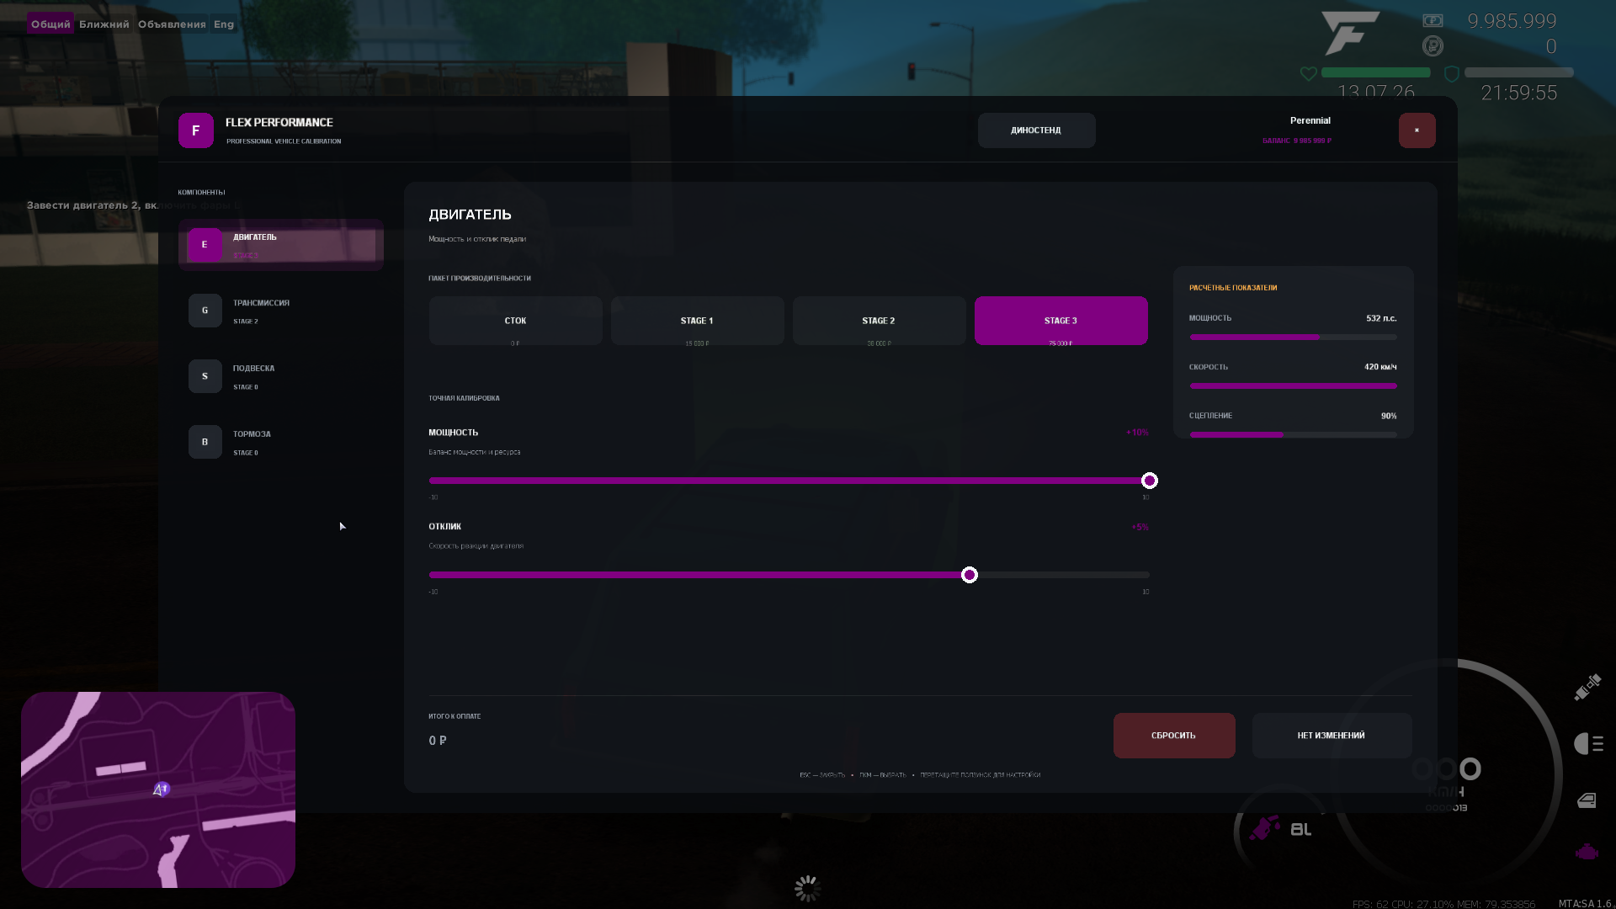Switch to the Ближний chat tab
Viewport: 1616px width, 909px height.
click(104, 24)
